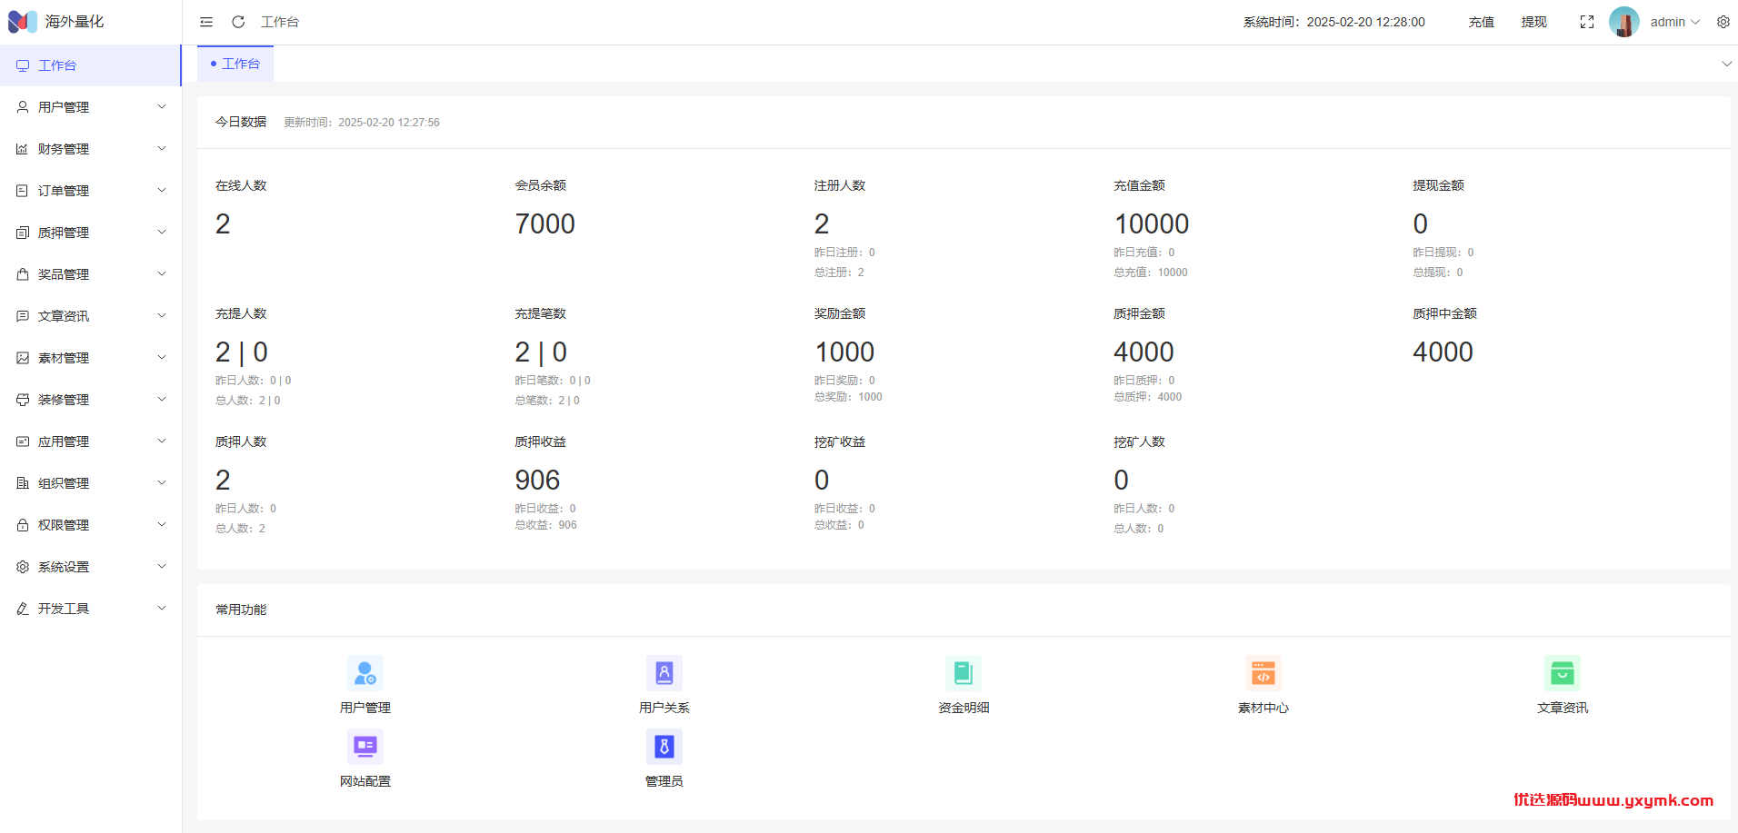Expand the 素材管理 menu chevron
Viewport: 1738px width, 833px height.
point(162,358)
